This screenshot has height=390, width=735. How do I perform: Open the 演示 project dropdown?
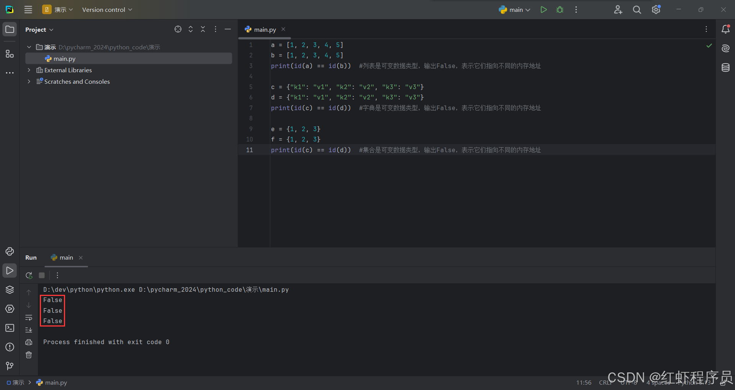coord(57,10)
